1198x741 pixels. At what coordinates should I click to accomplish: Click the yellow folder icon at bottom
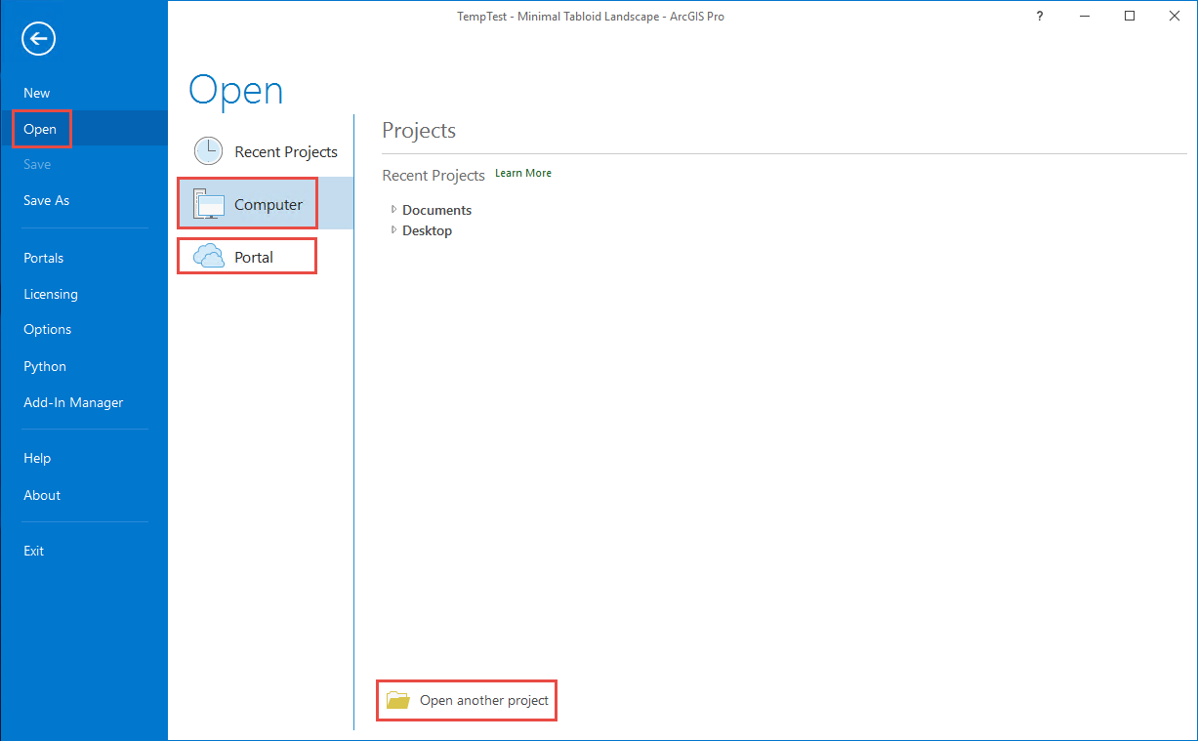pos(397,700)
